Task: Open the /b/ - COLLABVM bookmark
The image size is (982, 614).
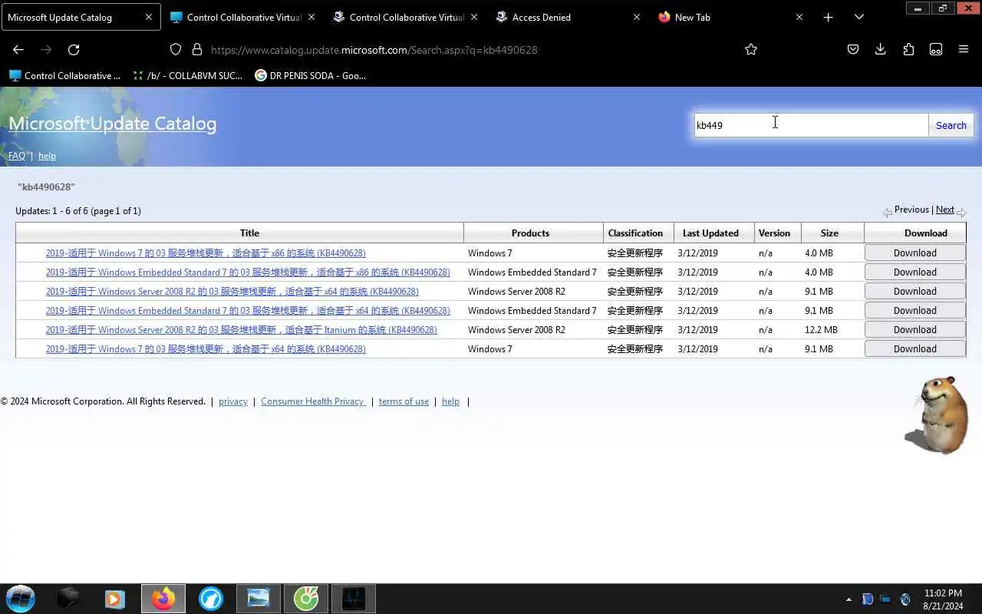Action: pyautogui.click(x=188, y=75)
